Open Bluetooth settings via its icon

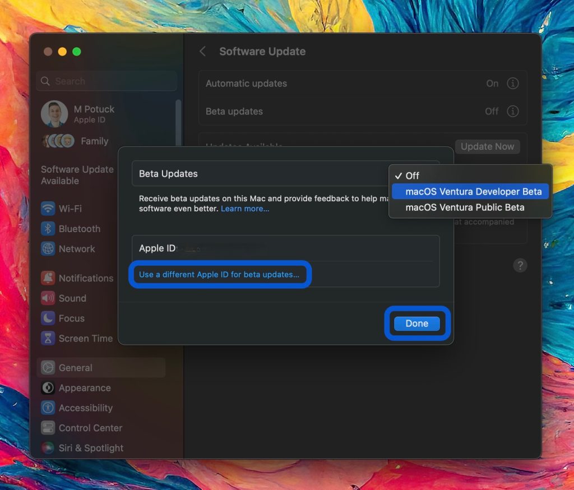(x=48, y=229)
